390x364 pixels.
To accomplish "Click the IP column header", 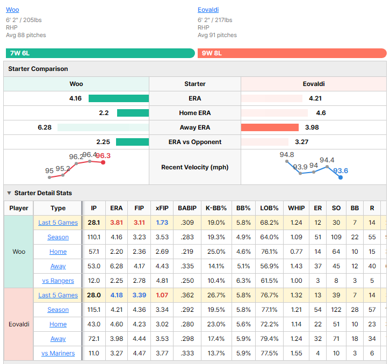I will click(94, 208).
